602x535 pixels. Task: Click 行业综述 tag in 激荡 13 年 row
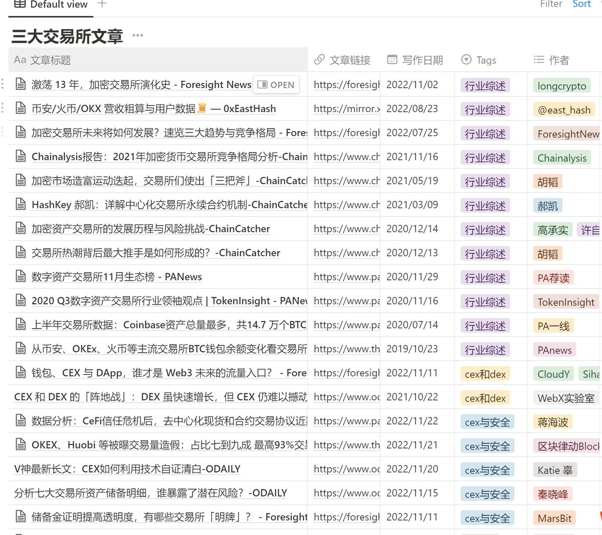(x=485, y=85)
